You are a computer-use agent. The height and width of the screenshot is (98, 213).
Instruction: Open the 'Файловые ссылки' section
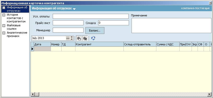[14, 27]
